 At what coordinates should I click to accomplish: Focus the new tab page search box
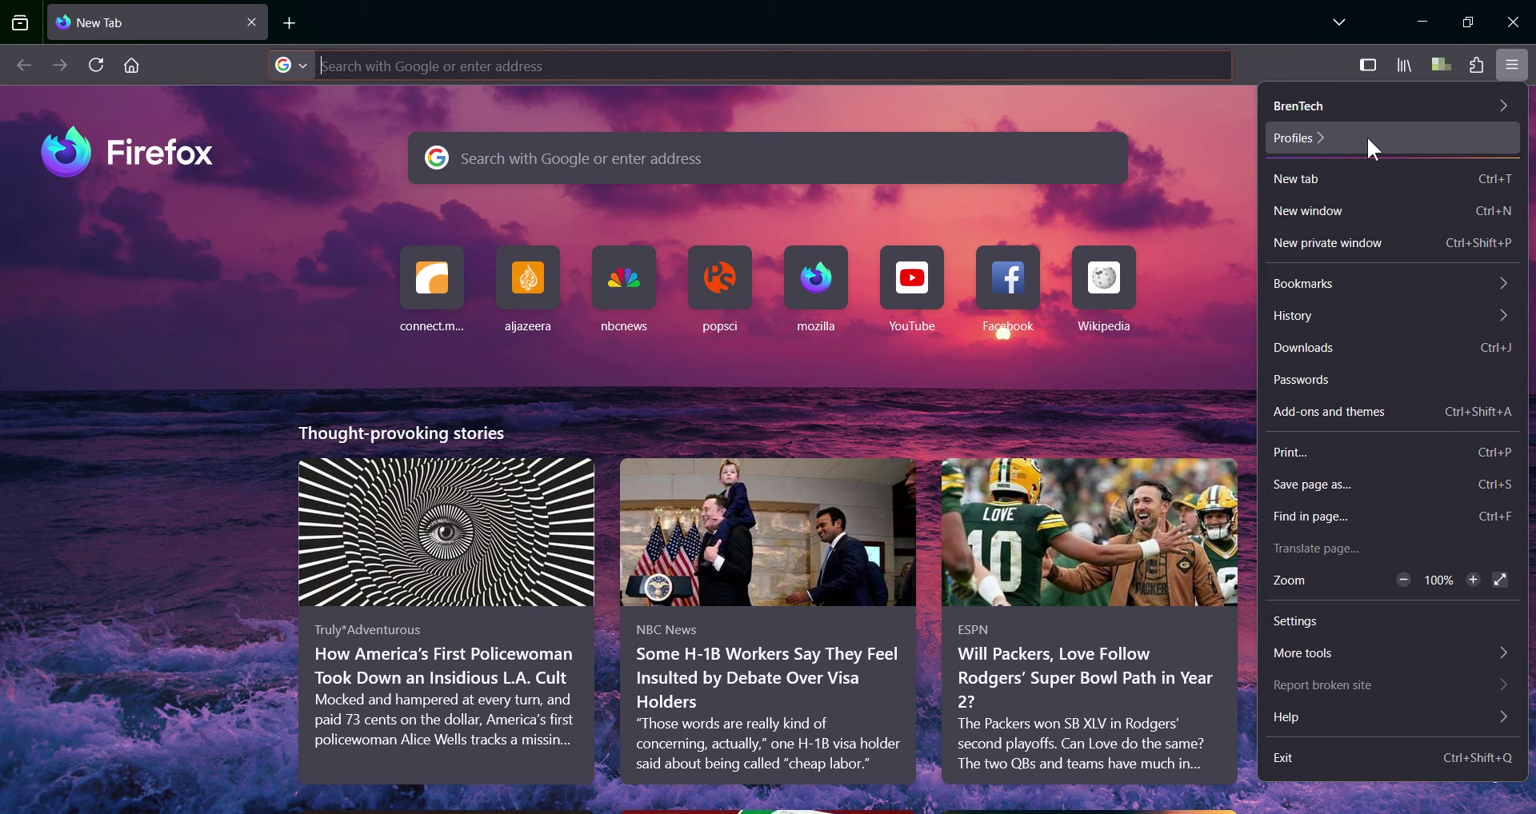click(768, 158)
